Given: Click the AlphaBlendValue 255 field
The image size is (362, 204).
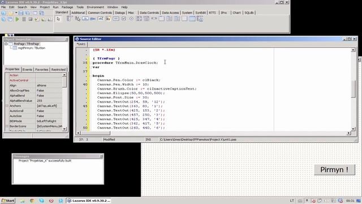Looking at the screenshot, I should click(49, 101).
